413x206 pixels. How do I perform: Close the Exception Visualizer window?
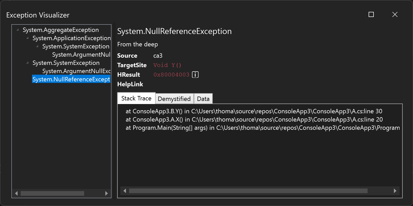[395, 14]
